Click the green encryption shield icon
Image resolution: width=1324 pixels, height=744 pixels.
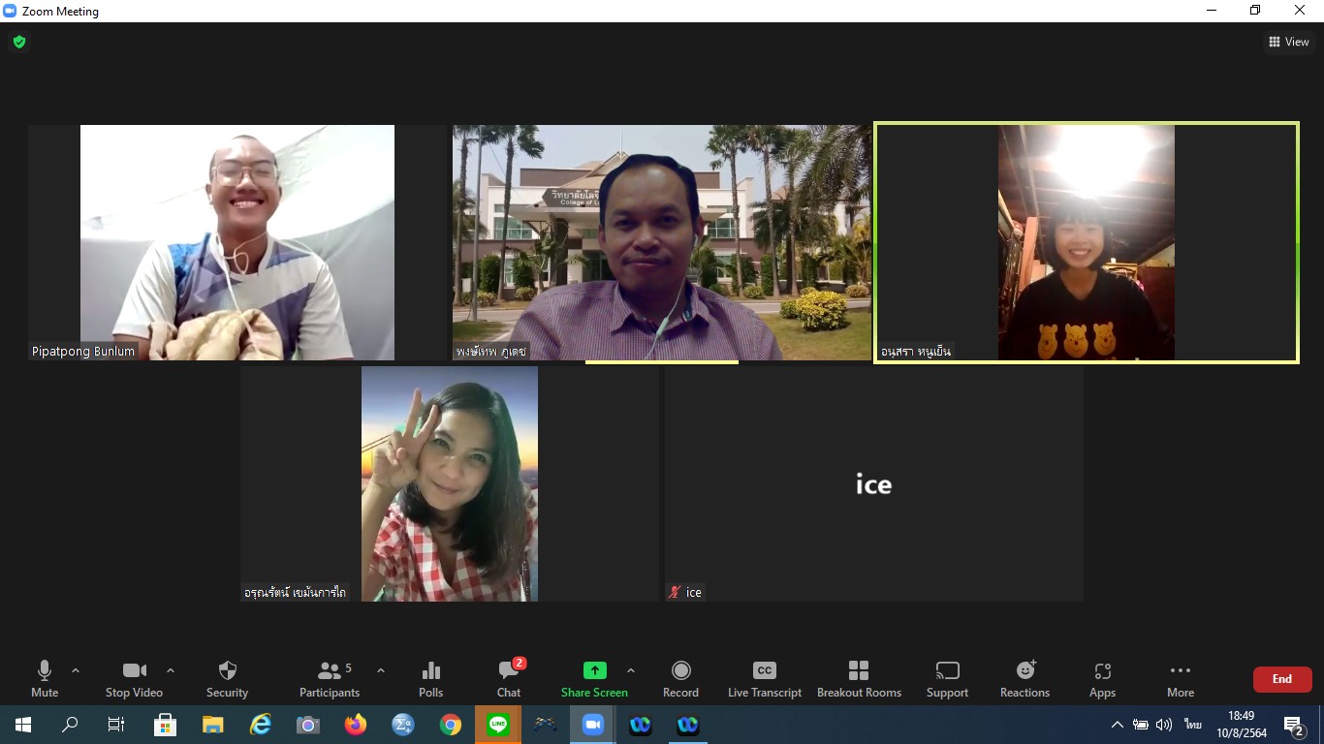(x=18, y=42)
